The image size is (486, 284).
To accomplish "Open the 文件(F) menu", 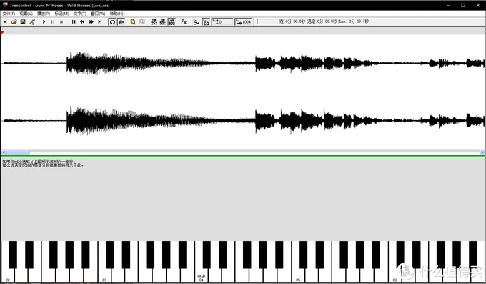I will click(9, 14).
